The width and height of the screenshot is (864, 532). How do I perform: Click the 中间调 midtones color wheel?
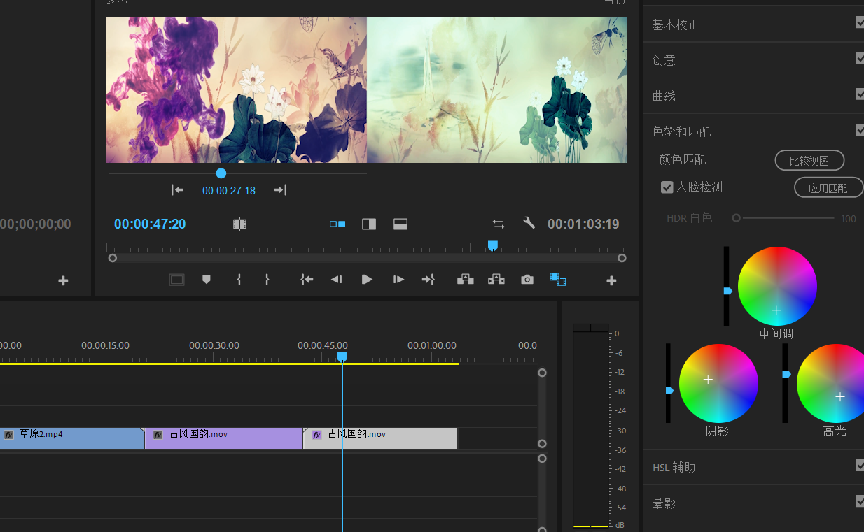777,286
